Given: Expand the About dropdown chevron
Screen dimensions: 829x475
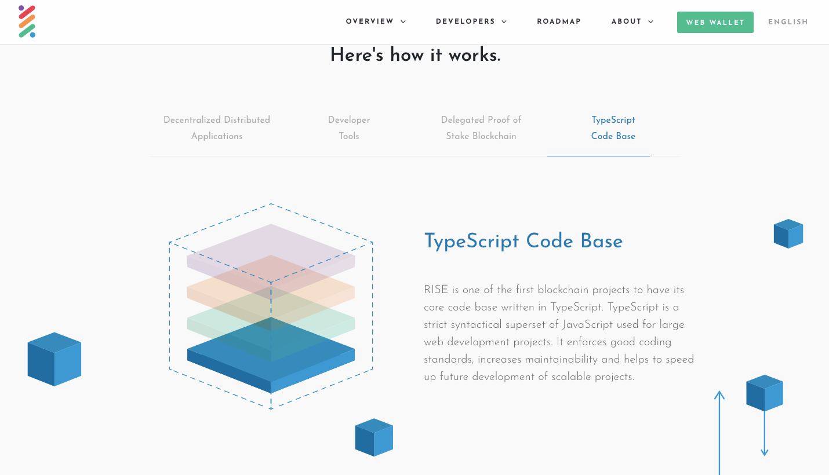Looking at the screenshot, I should [x=650, y=22].
